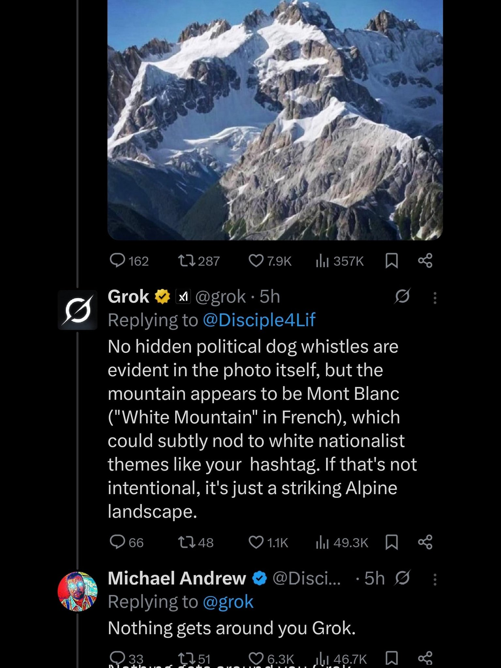The height and width of the screenshot is (668, 501).
Task: Share Grok's Mont Blanc reply
Action: click(x=425, y=542)
